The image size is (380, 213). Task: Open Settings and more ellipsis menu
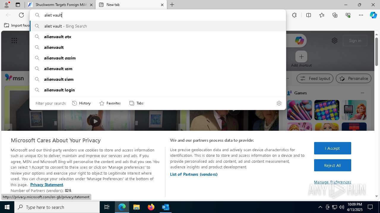[361, 15]
